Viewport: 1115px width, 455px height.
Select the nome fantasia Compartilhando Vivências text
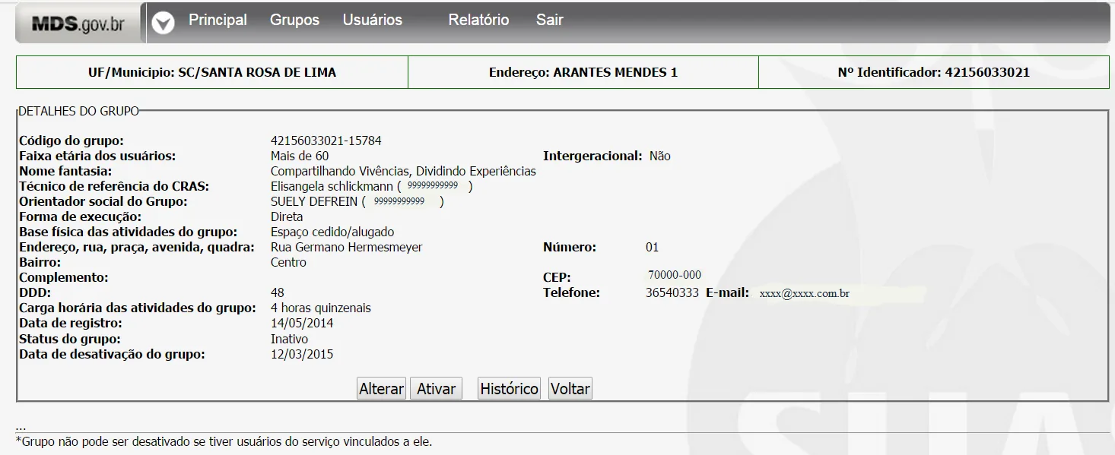pos(403,171)
